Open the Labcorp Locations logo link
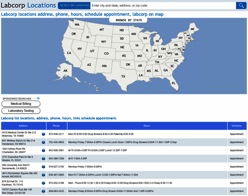248x196 pixels. click(28, 5)
